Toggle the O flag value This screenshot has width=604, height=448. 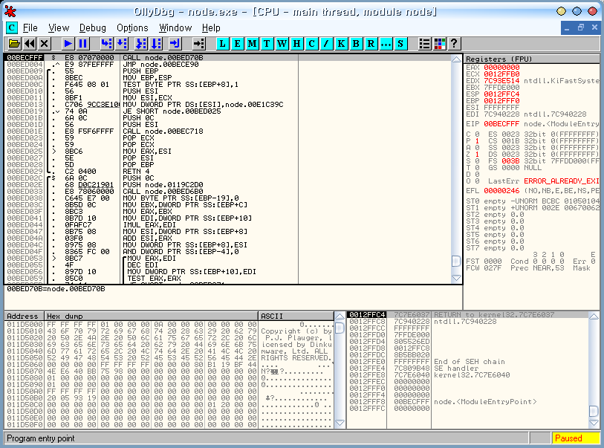tap(477, 181)
